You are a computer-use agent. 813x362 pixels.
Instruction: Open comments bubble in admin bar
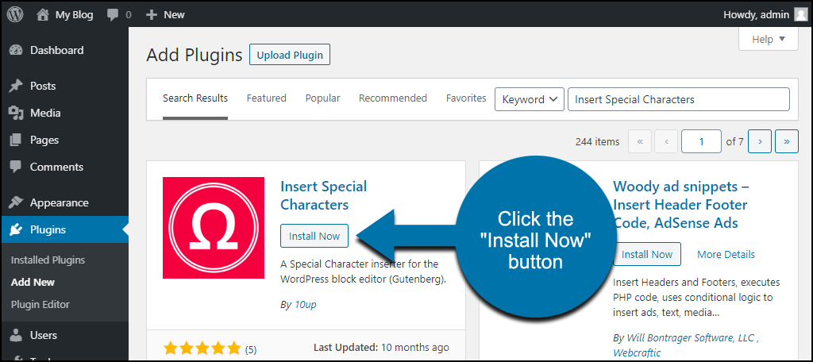(x=113, y=15)
